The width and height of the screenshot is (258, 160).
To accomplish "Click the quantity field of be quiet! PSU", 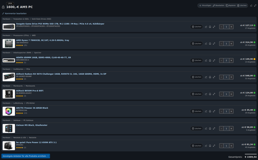I will 227,146.
